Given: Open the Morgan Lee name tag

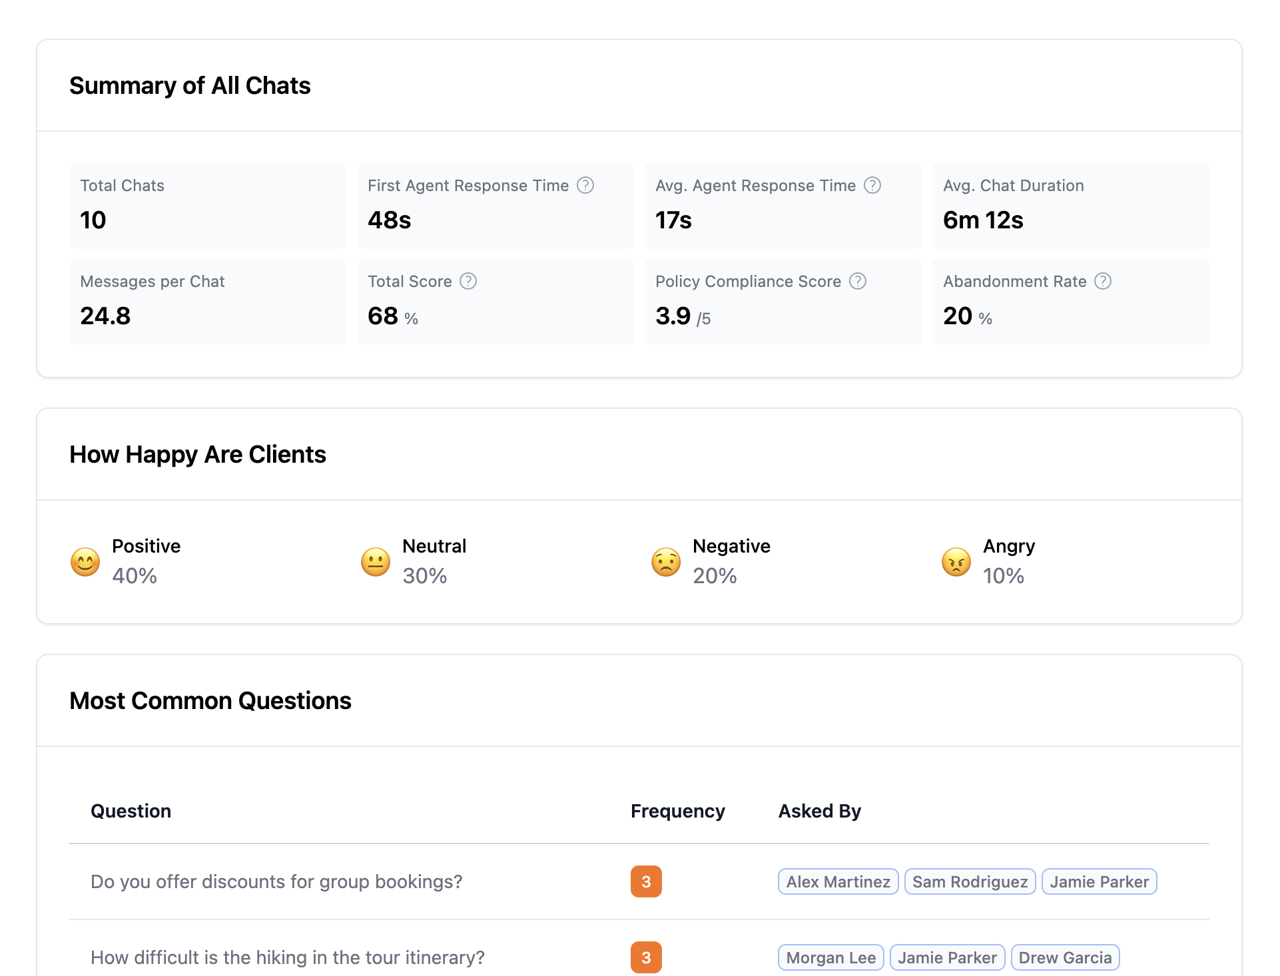Looking at the screenshot, I should point(830,957).
